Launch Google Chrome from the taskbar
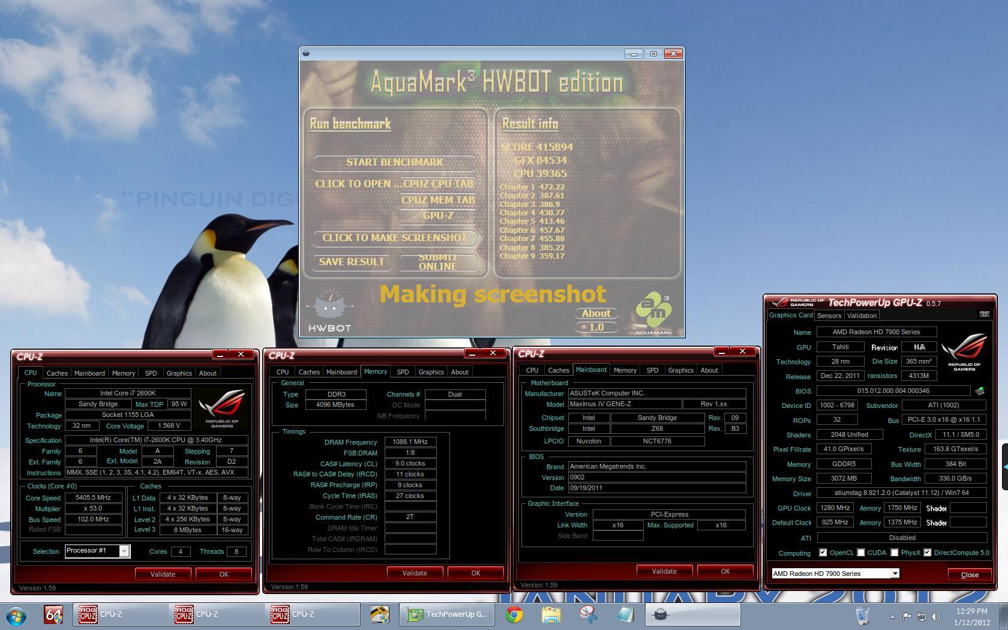 [x=514, y=614]
